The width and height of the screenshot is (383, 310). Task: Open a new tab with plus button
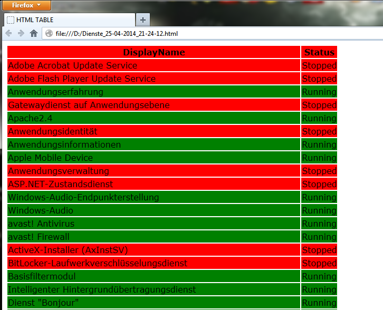point(143,20)
